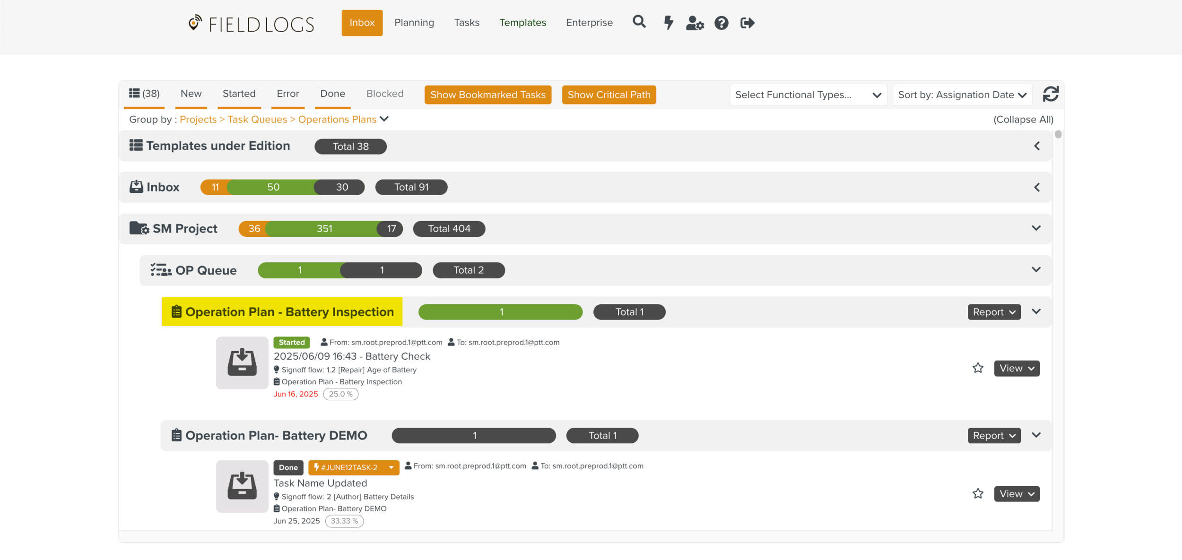This screenshot has width=1182, height=560.
Task: Switch to the Planning menu
Action: pos(414,23)
